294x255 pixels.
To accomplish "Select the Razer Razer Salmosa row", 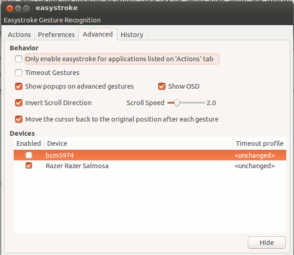I will [150, 166].
